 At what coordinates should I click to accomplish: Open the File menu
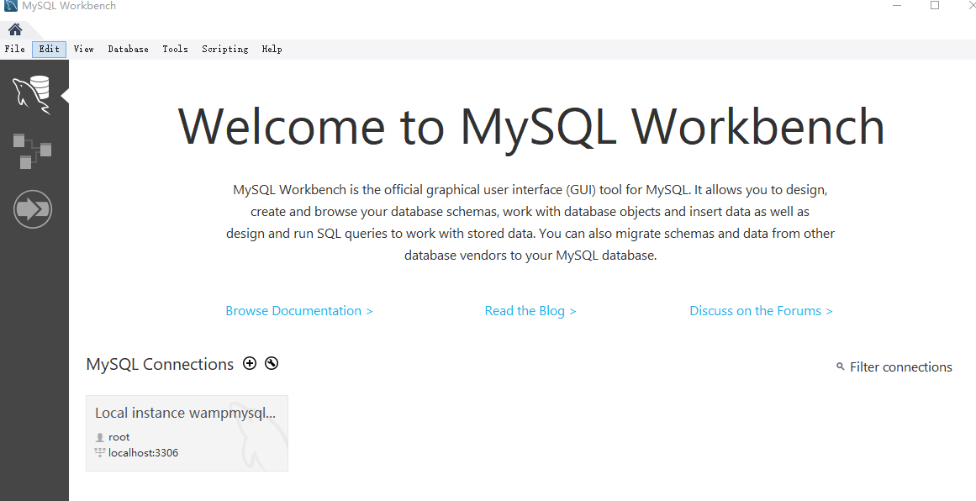point(14,49)
